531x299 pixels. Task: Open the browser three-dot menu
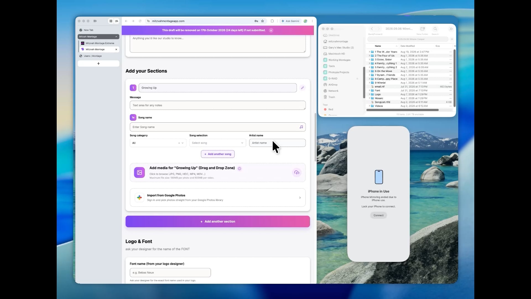[312, 21]
